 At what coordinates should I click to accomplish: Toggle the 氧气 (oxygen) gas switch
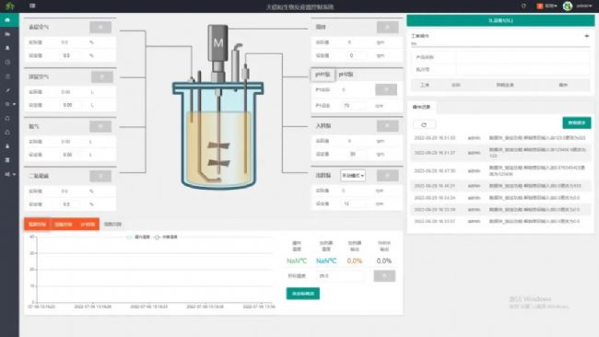(100, 126)
